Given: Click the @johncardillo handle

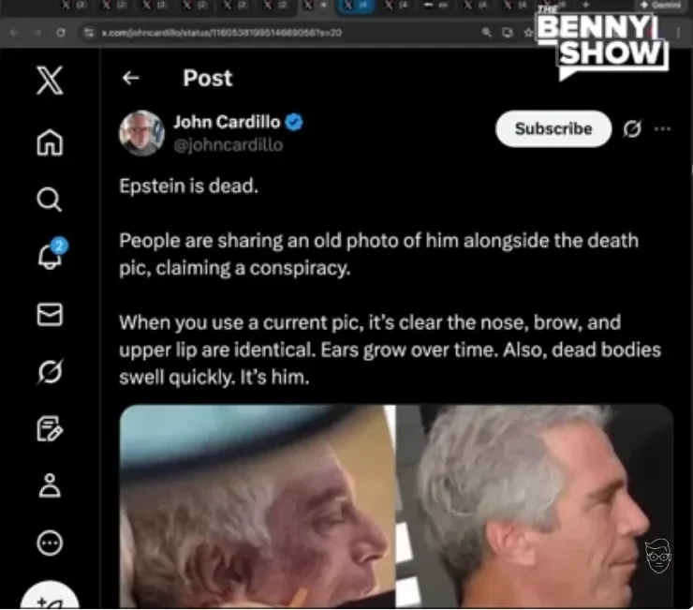Looking at the screenshot, I should (x=229, y=145).
